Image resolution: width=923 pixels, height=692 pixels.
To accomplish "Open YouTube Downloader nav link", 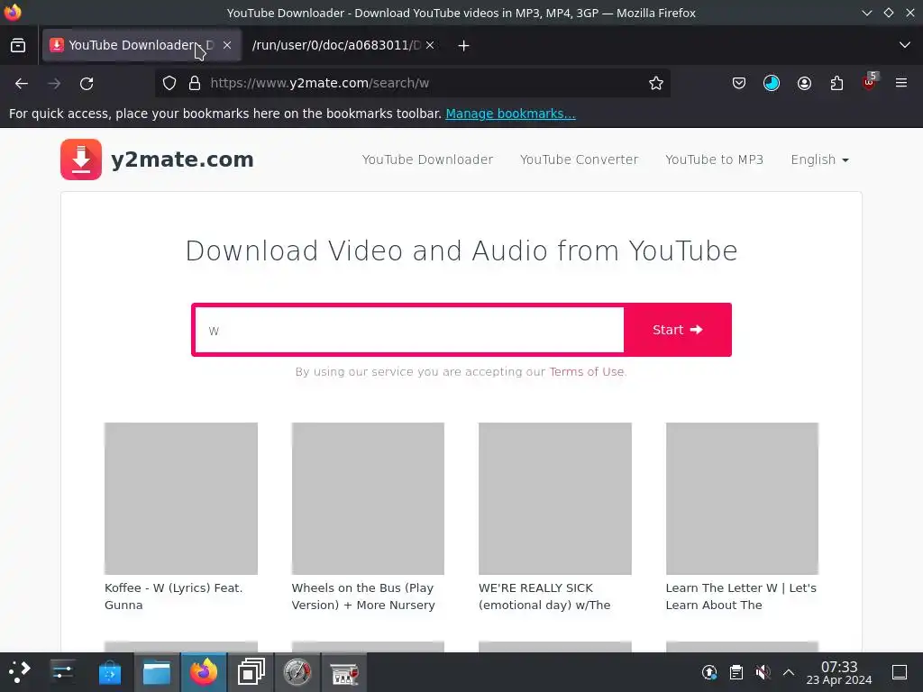I will click(427, 159).
